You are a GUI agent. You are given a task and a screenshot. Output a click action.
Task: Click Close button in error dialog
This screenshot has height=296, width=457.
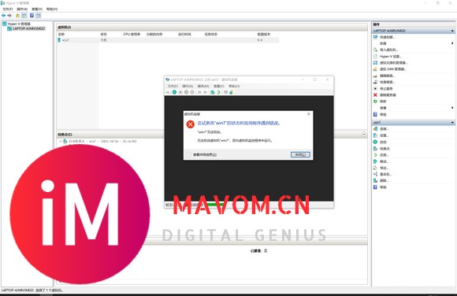pyautogui.click(x=300, y=155)
